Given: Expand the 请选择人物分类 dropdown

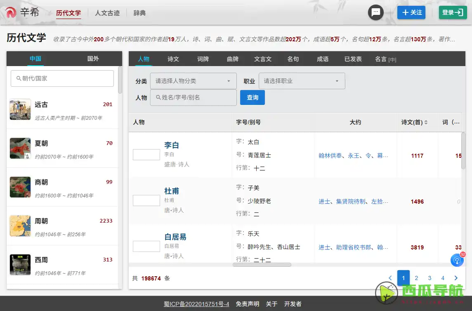Looking at the screenshot, I should click(x=193, y=81).
